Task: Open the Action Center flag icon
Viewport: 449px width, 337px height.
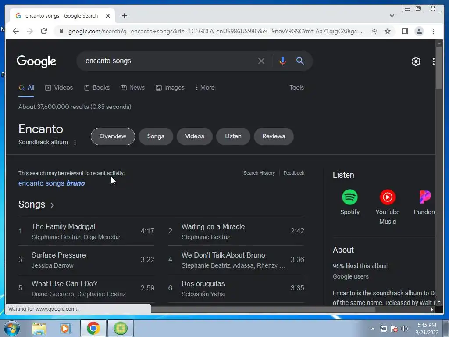Action: pos(394,329)
